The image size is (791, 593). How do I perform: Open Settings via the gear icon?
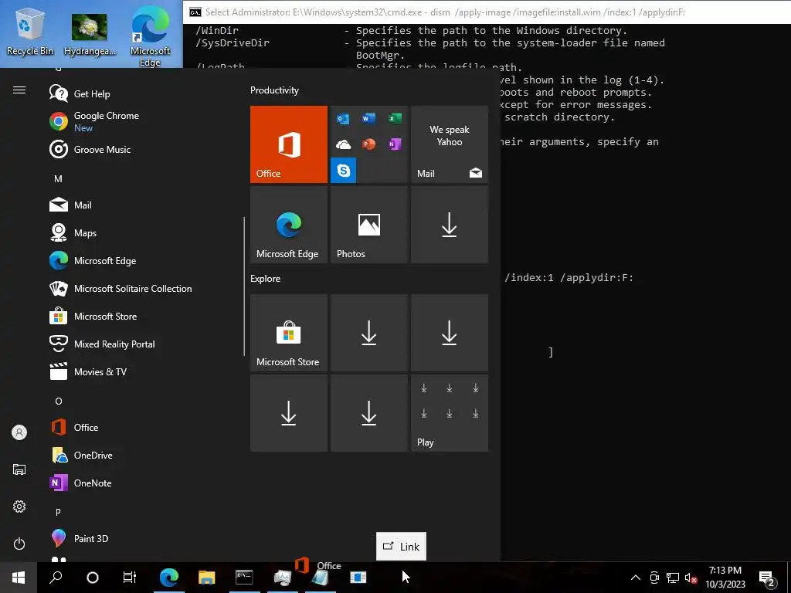[19, 507]
